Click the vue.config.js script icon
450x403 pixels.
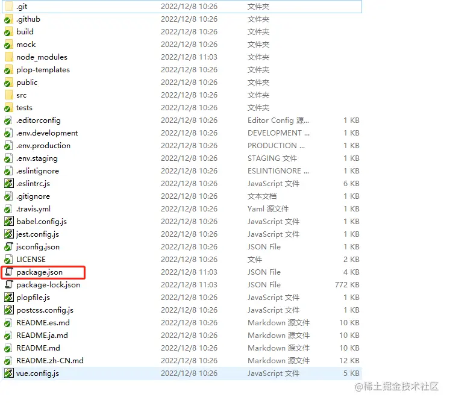click(x=8, y=373)
